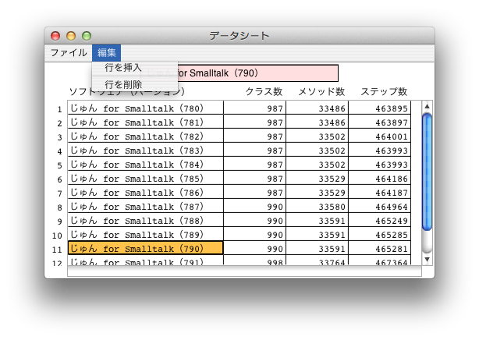Click method count 33591 in row 9
Viewport: 479px width, 340px height.
tap(317, 221)
